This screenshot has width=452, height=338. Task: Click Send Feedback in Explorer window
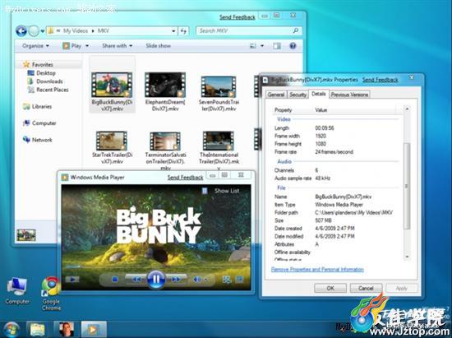click(x=238, y=17)
